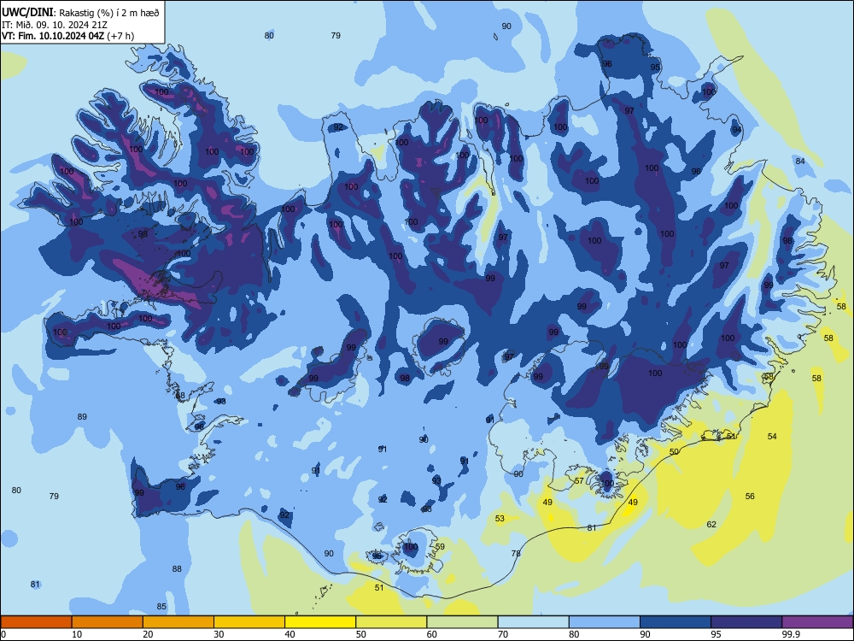Viewport: 854px width, 641px height.
Task: Select the 30–40 golden-yellow legend swatch
Action: tap(249, 622)
